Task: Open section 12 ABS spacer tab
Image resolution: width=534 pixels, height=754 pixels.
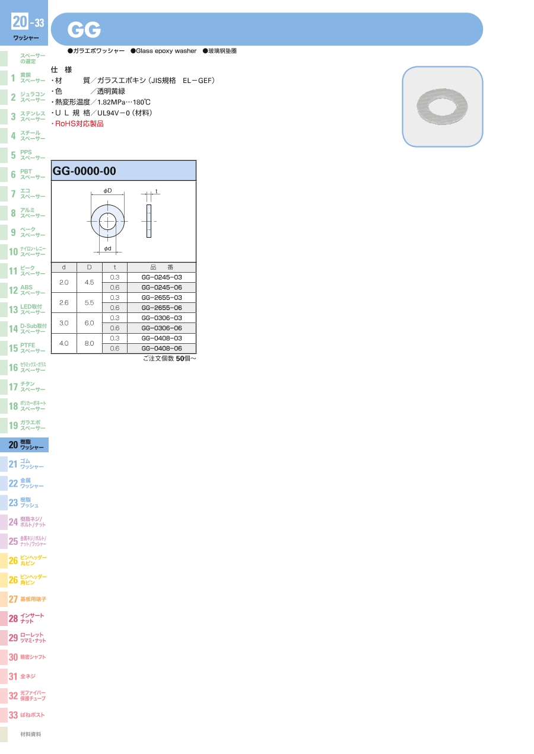Action: 24,290
